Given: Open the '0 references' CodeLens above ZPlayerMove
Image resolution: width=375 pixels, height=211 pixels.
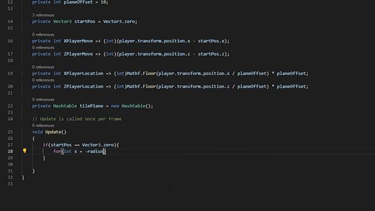Looking at the screenshot, I should click(x=43, y=47).
